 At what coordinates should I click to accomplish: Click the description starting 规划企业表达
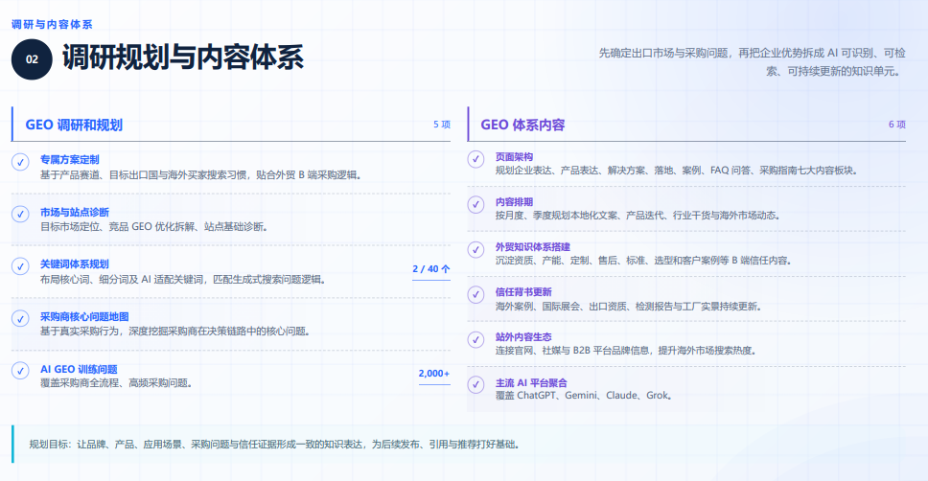coord(677,171)
